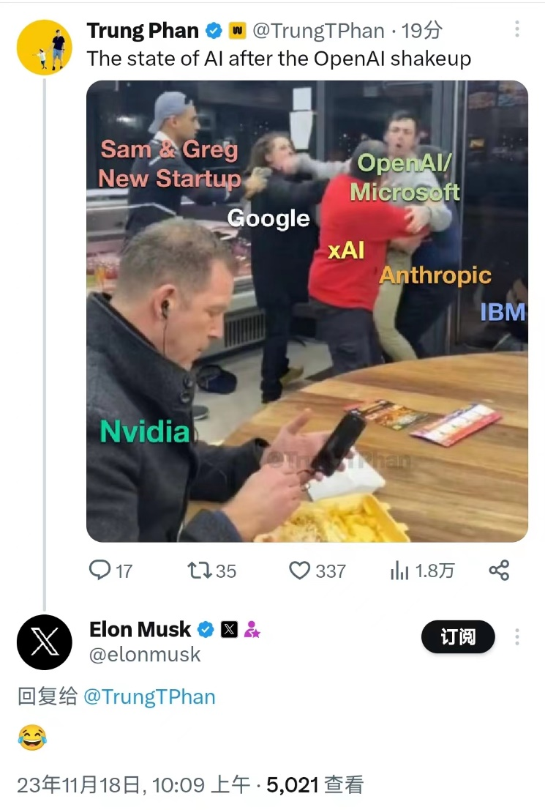Click the 5,021 查看 view count

315,785
